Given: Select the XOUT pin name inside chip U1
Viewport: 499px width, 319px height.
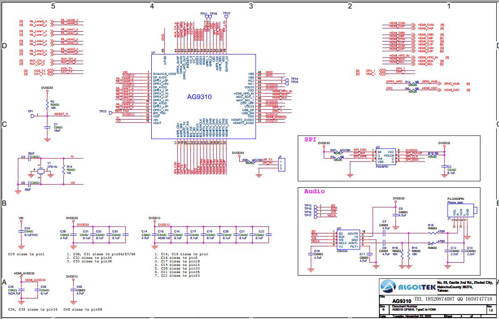Looking at the screenshot, I should coord(157,123).
